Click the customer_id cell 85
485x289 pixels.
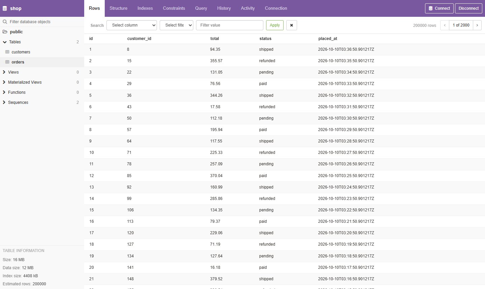129,176
